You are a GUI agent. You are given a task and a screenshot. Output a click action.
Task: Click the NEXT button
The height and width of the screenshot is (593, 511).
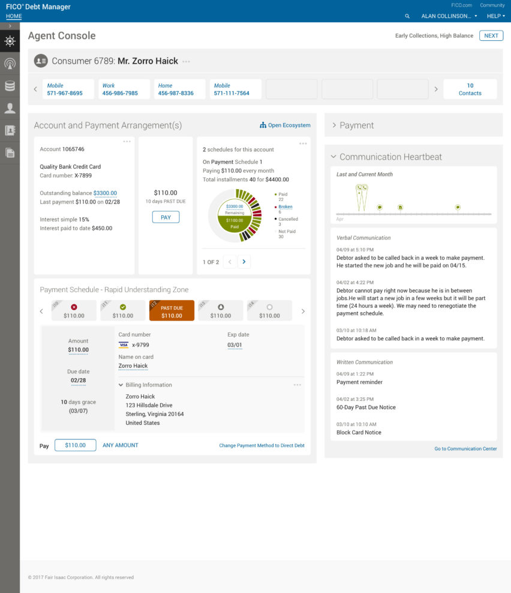(x=491, y=35)
